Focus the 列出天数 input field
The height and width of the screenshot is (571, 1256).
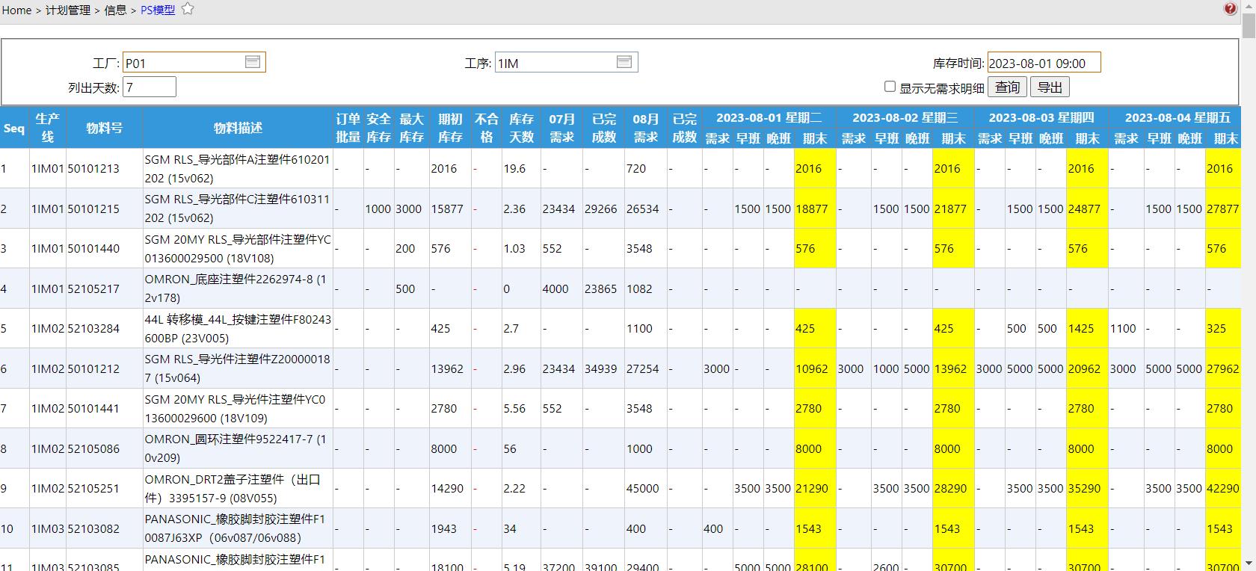click(150, 87)
